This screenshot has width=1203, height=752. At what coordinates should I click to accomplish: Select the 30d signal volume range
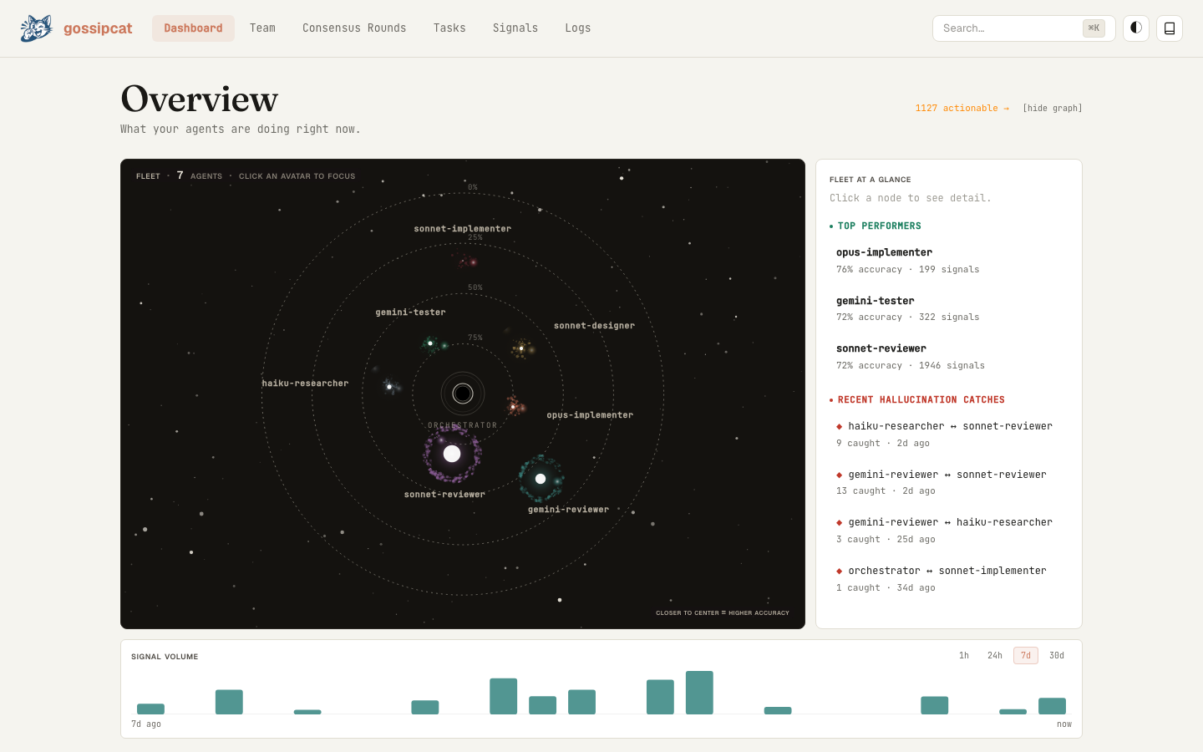1057,656
